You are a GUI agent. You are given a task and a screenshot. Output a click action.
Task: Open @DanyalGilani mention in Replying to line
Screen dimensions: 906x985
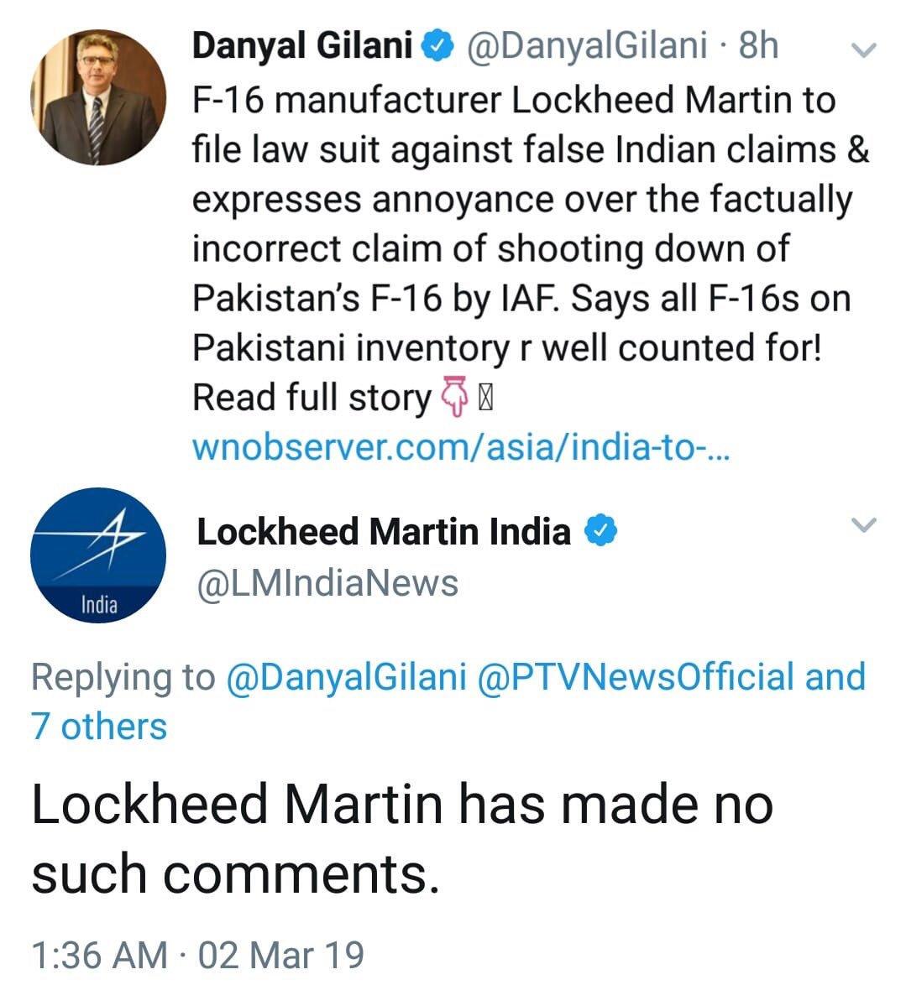point(346,677)
